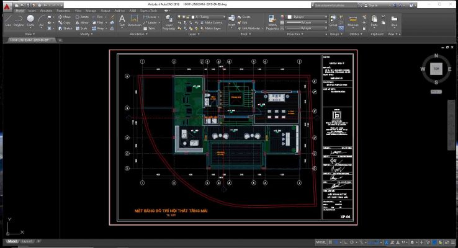
Task: Click Create block button
Action: pyautogui.click(x=244, y=17)
